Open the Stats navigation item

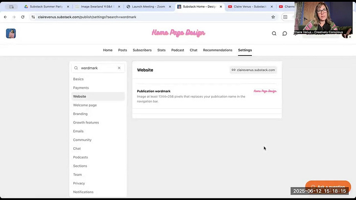pos(161,50)
